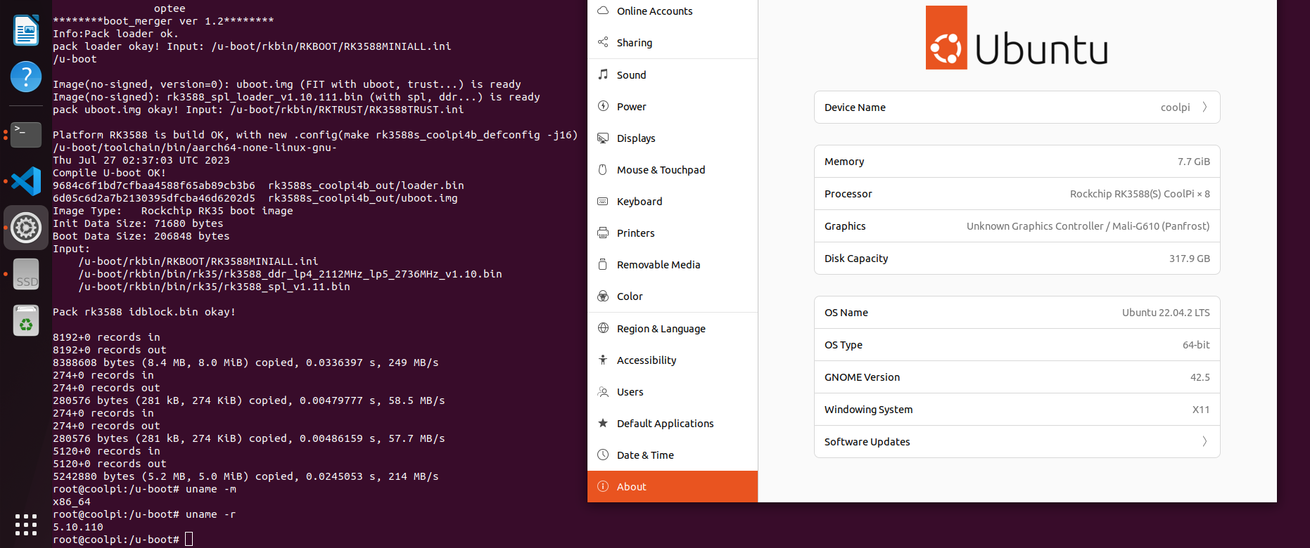This screenshot has height=548, width=1310.
Task: Click the coolpi device name value
Action: tap(1175, 107)
